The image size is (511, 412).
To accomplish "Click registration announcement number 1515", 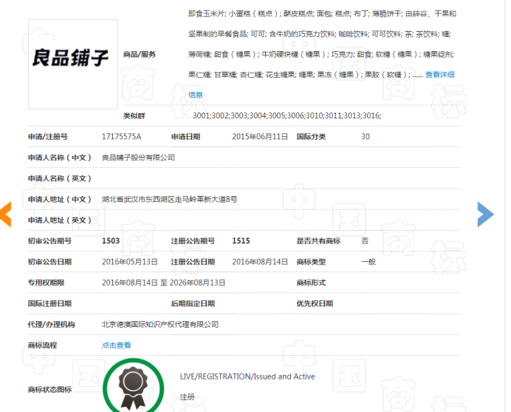I will 241,241.
